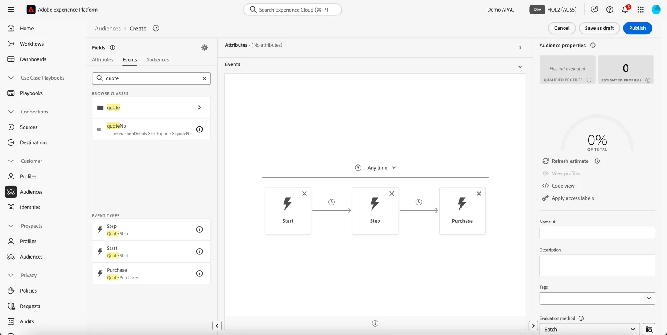Open the Dev HOL2 (AUSS) sandbox selector
Image resolution: width=667 pixels, height=335 pixels.
point(553,10)
